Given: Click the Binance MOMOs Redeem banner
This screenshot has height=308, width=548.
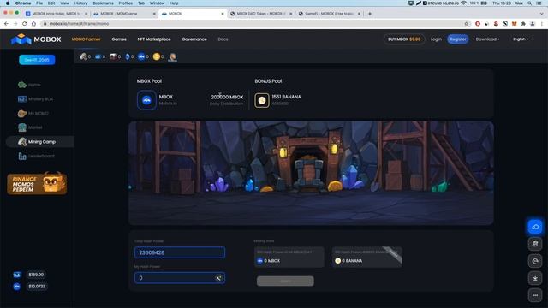Looking at the screenshot, I should [x=37, y=183].
